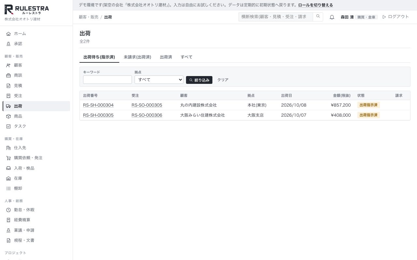
Task: Click the 購買依頼・発注 cart icon
Action: point(8,158)
